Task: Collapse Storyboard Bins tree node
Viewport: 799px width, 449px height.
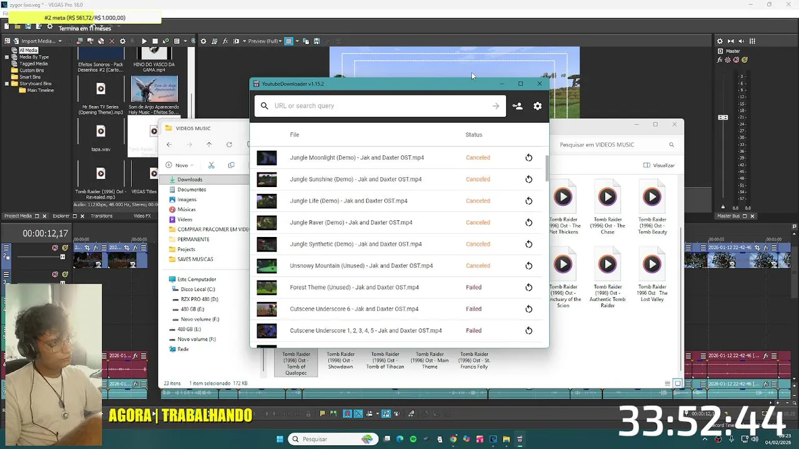Action: 7,84
